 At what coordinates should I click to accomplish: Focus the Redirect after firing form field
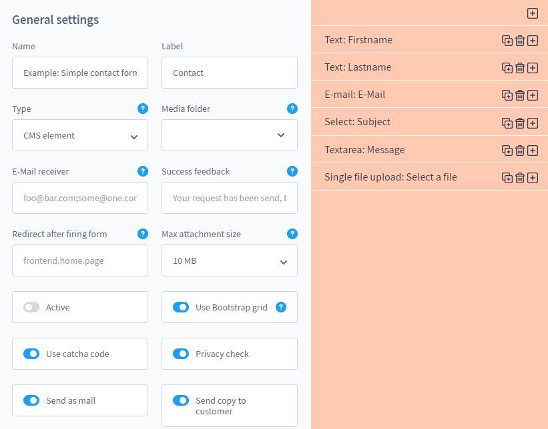point(80,261)
